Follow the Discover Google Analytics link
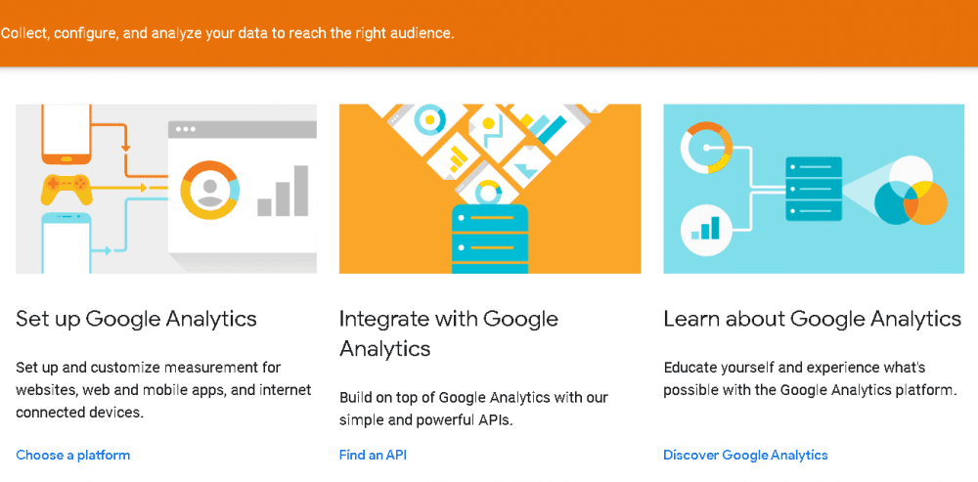The height and width of the screenshot is (482, 978). pyautogui.click(x=745, y=455)
